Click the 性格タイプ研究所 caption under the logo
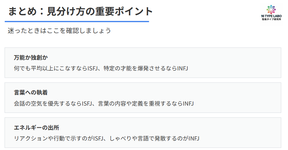Viewport: 288px width, 150px height. tap(270, 19)
